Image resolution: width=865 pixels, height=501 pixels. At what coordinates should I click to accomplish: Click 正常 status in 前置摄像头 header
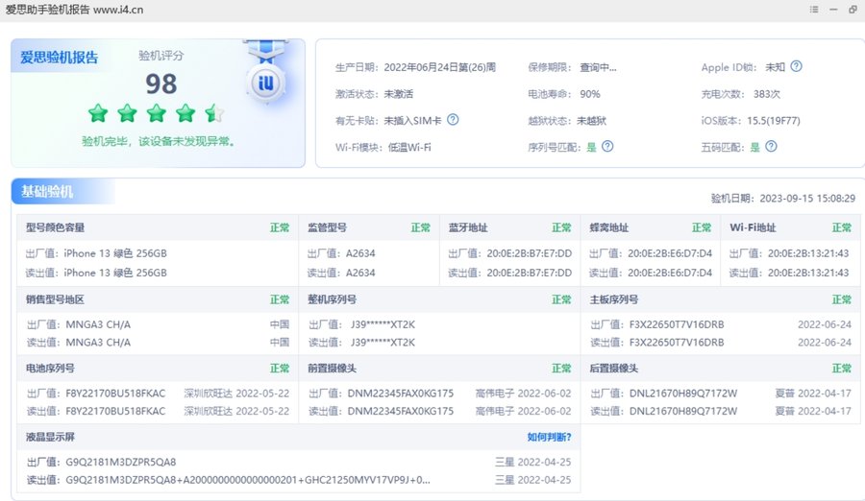[x=561, y=369]
